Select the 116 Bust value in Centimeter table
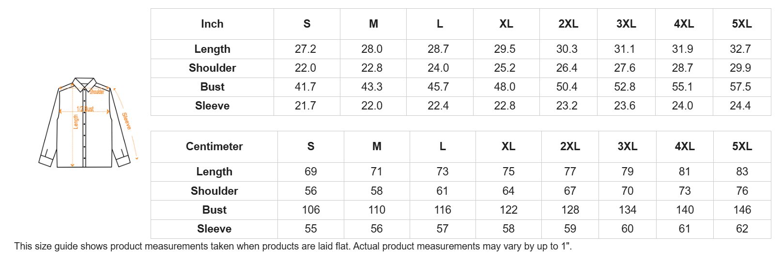The width and height of the screenshot is (782, 265). point(443,210)
